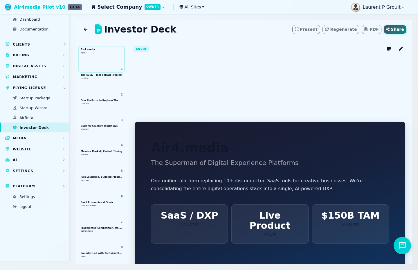Open the Select Company dropdown

click(x=128, y=7)
